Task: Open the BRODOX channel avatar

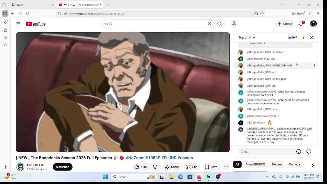Action: point(20,167)
